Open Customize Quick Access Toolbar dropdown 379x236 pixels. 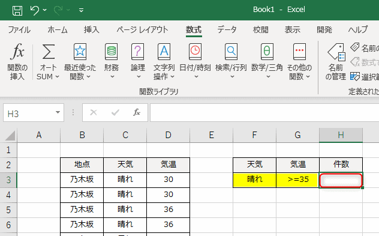pyautogui.click(x=81, y=10)
